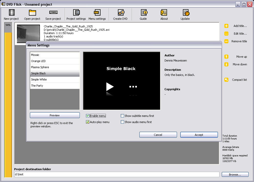The height and width of the screenshot is (182, 254).
Task: Select The Party template
Action: 55,86
